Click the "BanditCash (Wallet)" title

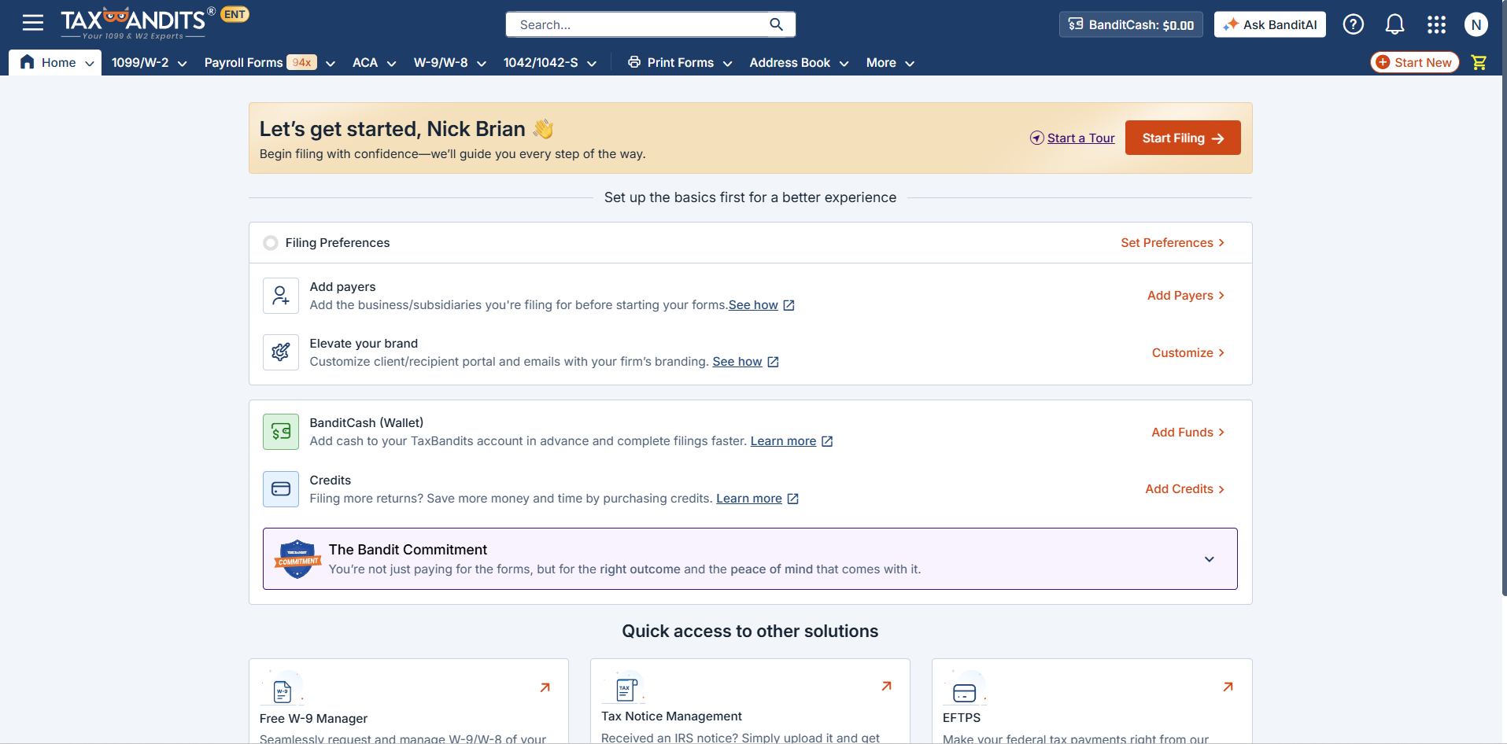tap(367, 423)
